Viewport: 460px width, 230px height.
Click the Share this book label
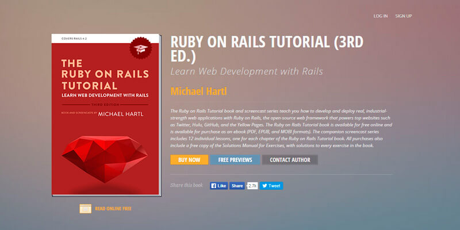(x=187, y=186)
